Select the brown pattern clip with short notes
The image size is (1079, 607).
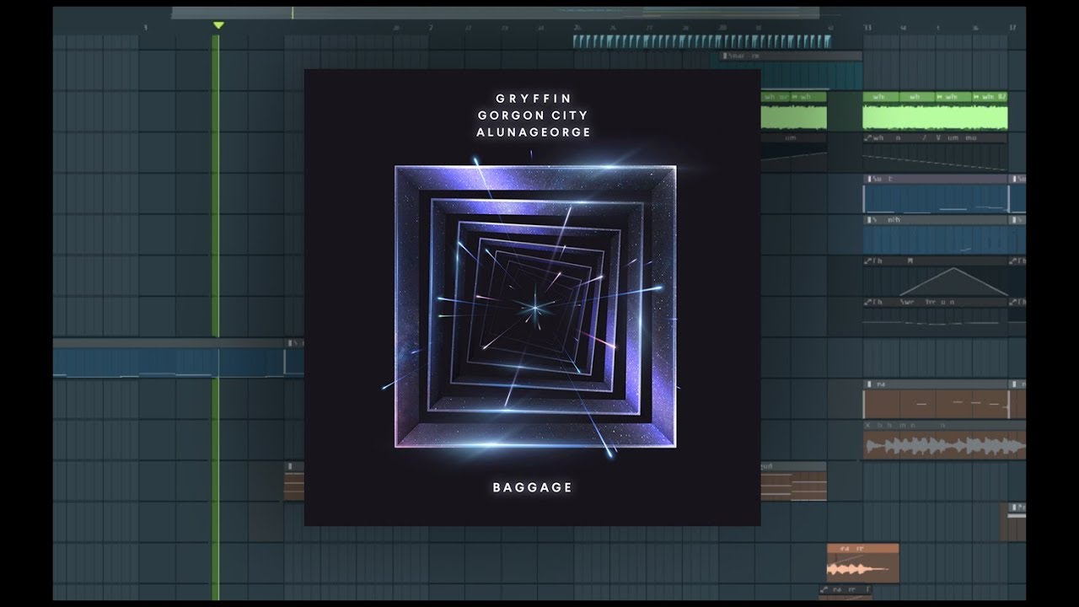(935, 399)
